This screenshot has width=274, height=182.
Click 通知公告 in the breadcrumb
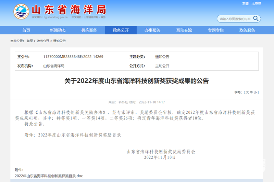point(59,41)
